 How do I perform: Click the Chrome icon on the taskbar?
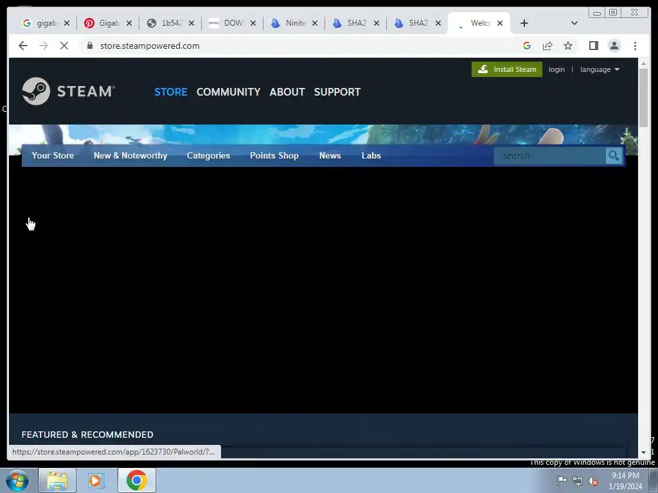click(x=137, y=480)
